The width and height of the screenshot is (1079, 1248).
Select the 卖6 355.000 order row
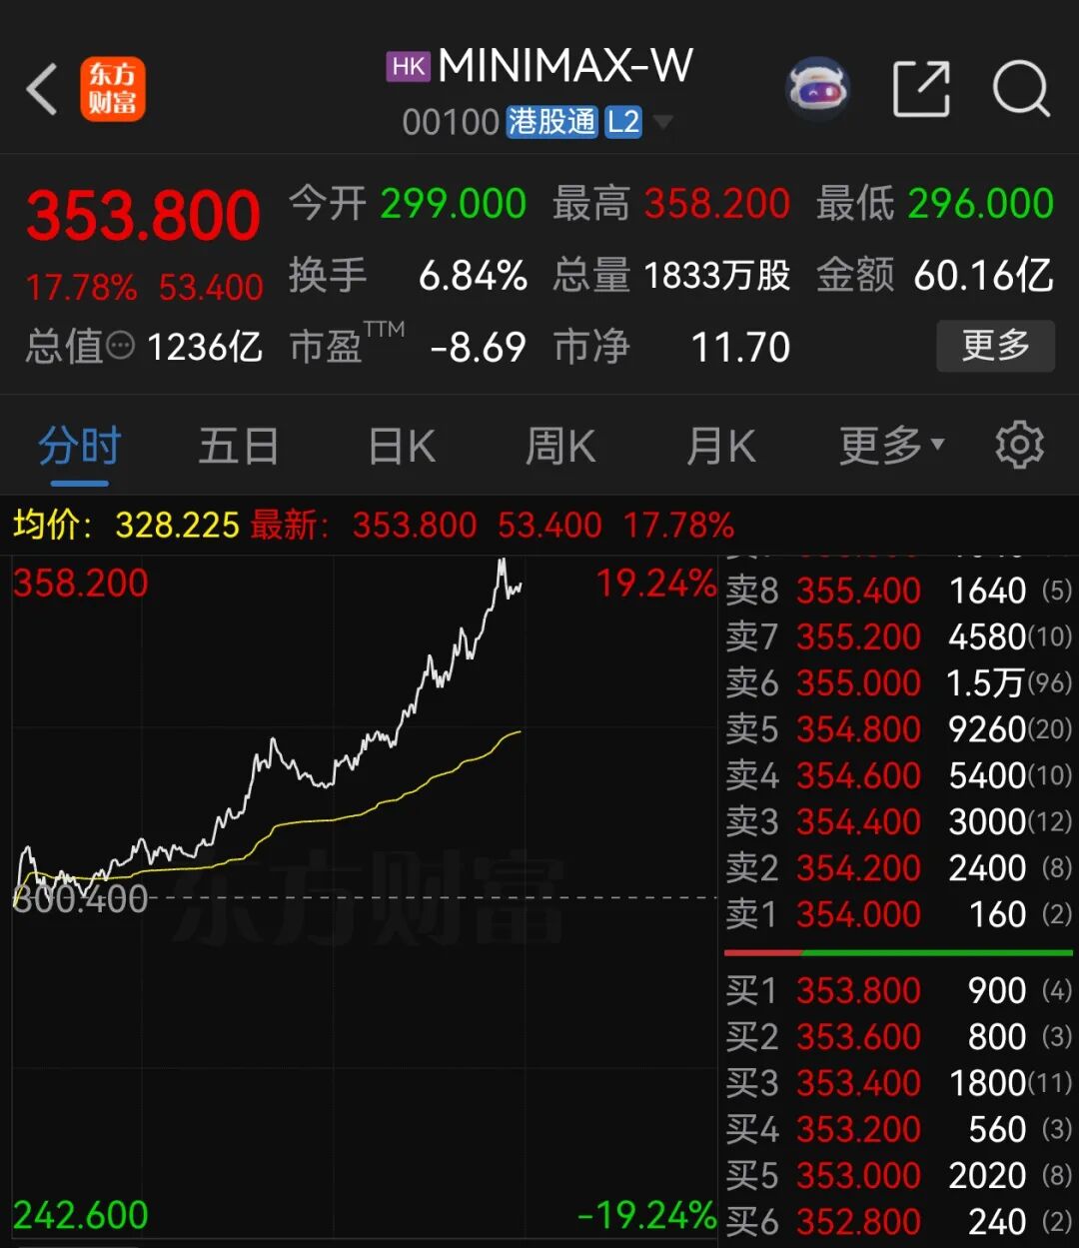898,683
